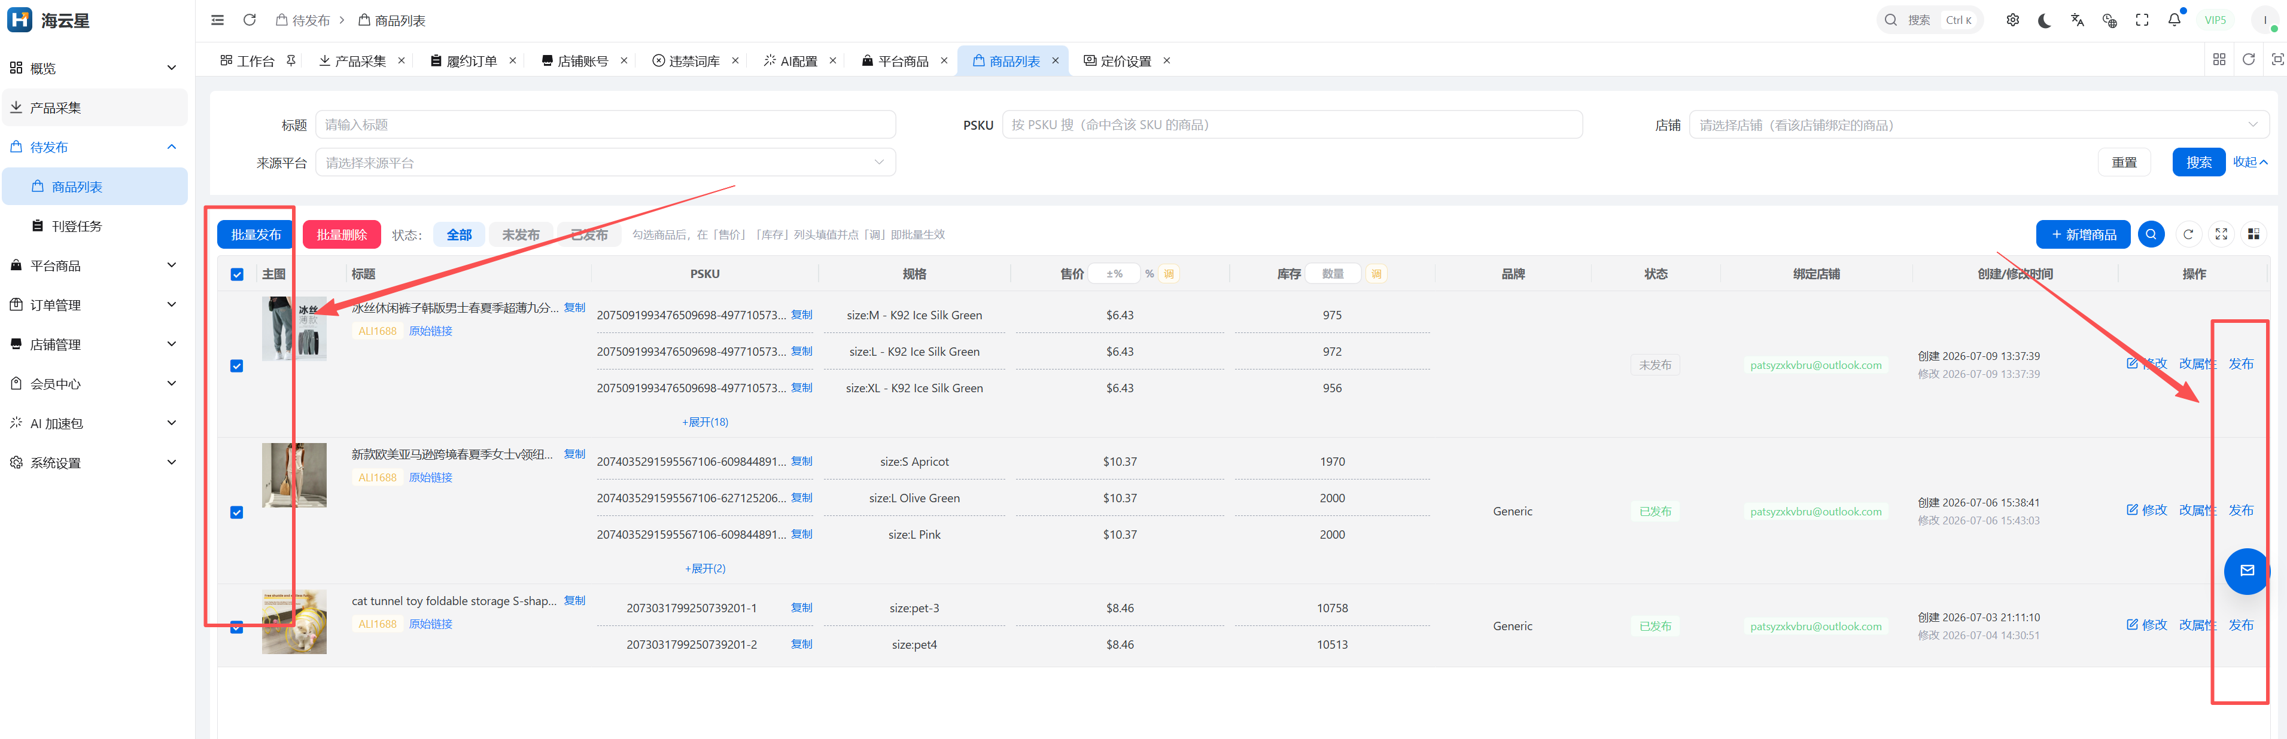Open the floating blue message chat button

[2247, 572]
